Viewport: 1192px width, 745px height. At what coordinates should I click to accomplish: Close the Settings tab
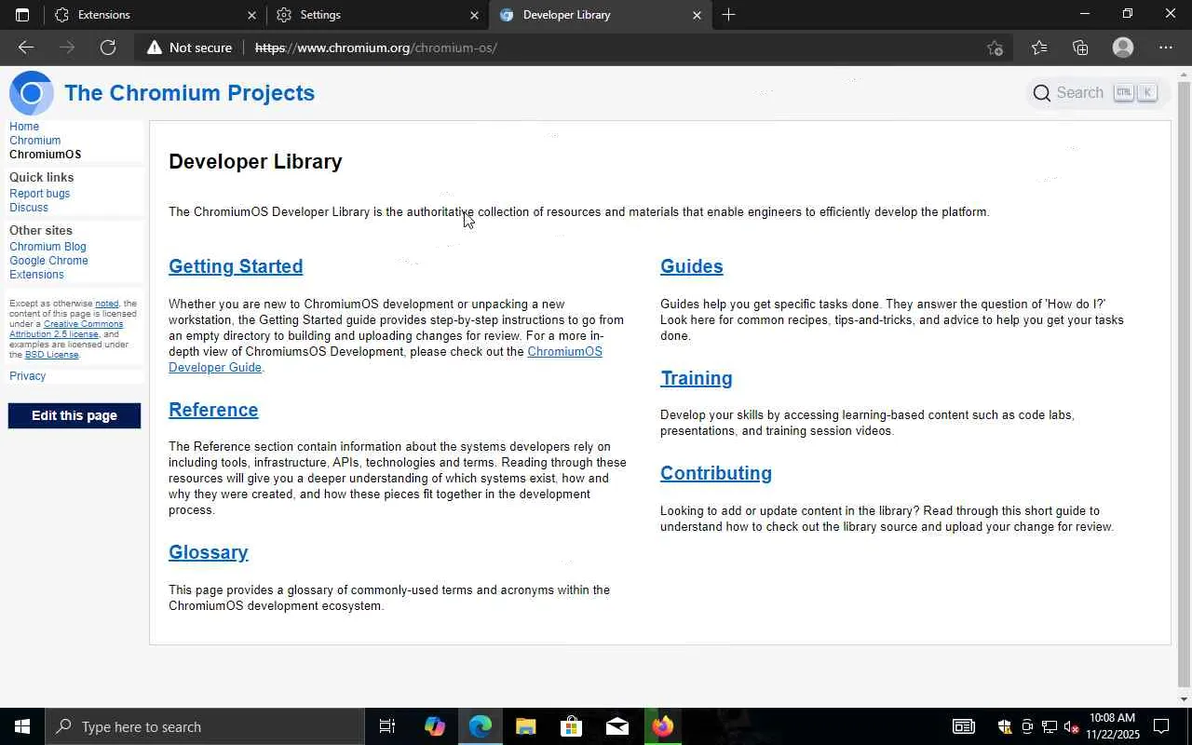click(x=474, y=15)
